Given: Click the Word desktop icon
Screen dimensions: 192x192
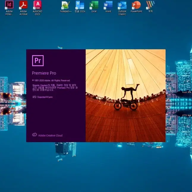Looking at the screenshot, I should point(108,7).
